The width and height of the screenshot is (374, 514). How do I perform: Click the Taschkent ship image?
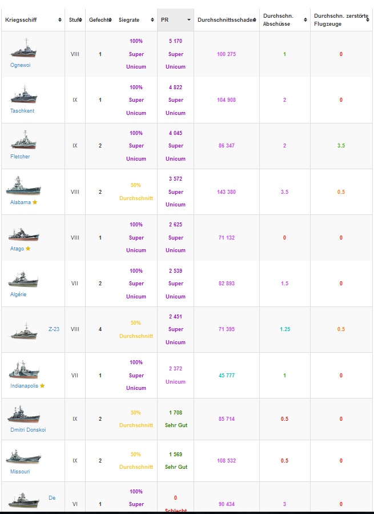(23, 94)
